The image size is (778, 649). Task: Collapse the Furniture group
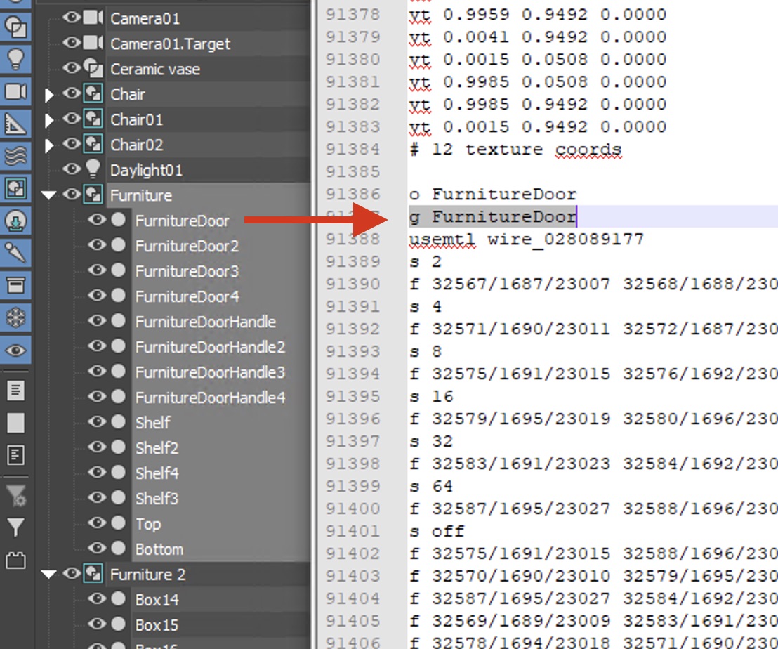tap(48, 196)
